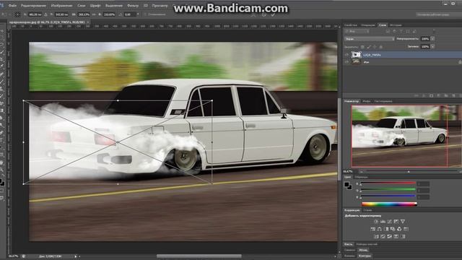Filter layers by pixel layers icon
This screenshot has height=260, width=462.
388,31
